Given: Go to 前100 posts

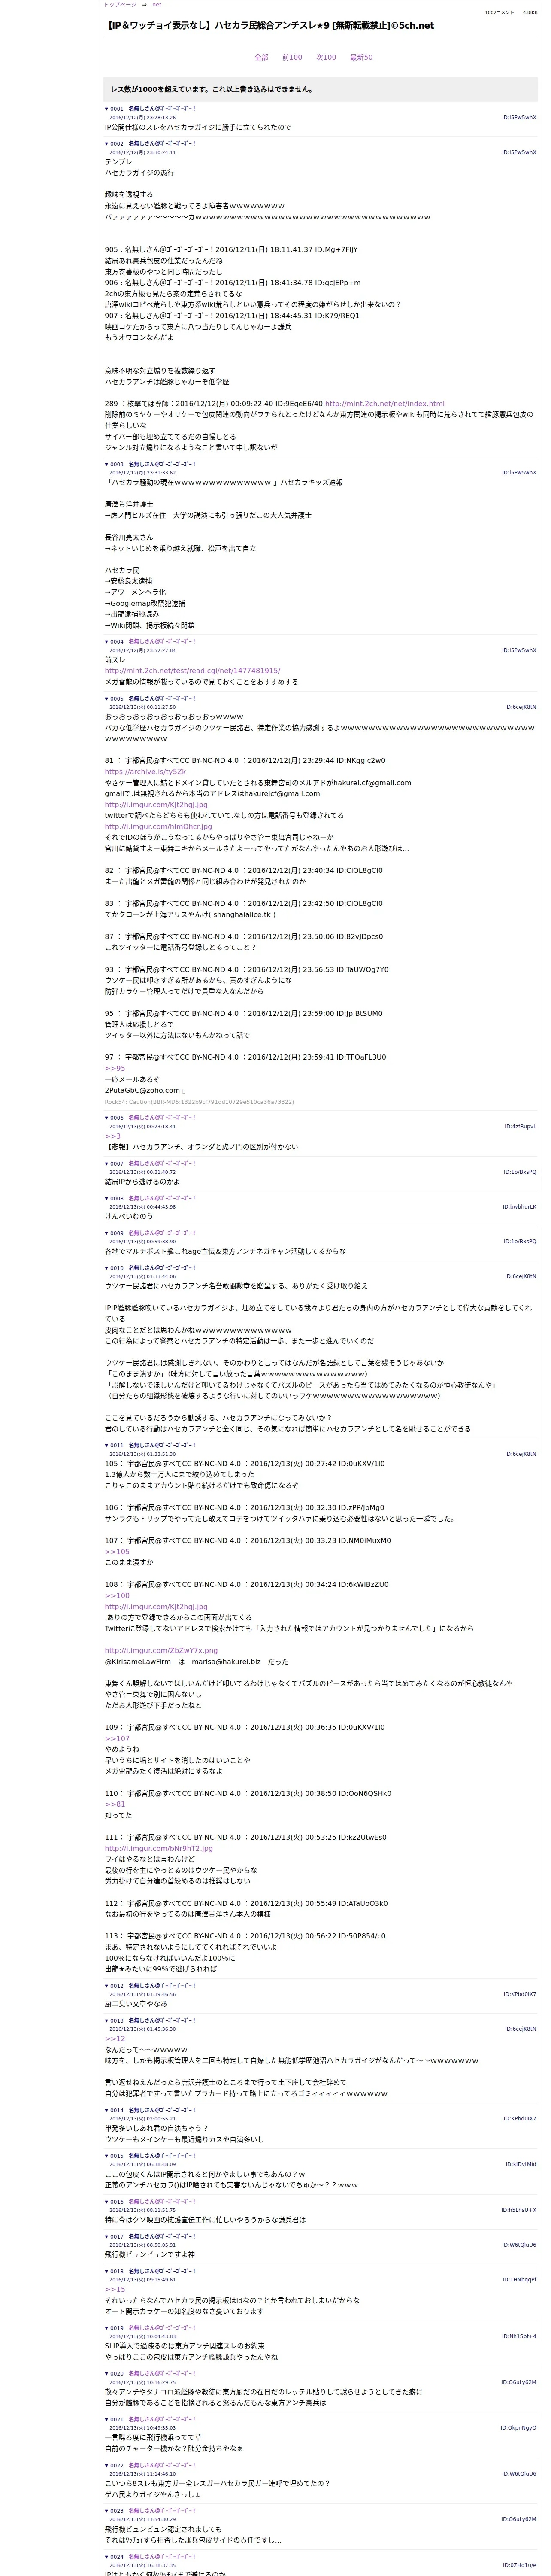Looking at the screenshot, I should tap(292, 57).
